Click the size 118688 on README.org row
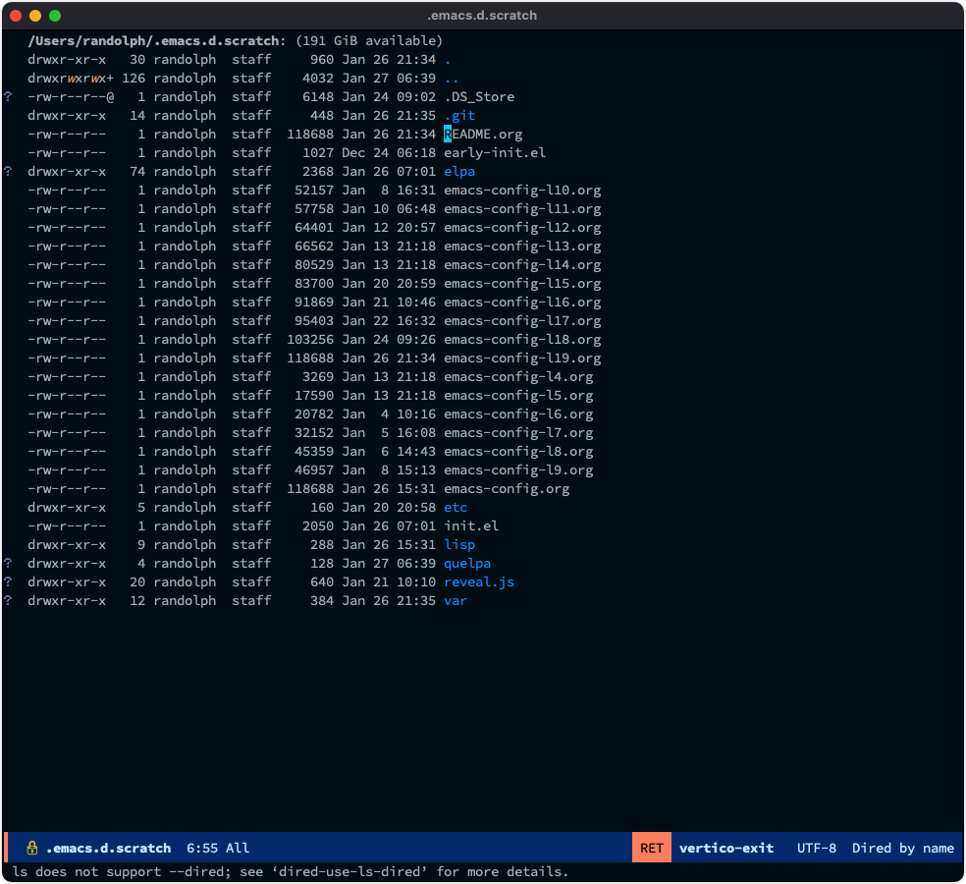This screenshot has width=966, height=884. (x=310, y=134)
